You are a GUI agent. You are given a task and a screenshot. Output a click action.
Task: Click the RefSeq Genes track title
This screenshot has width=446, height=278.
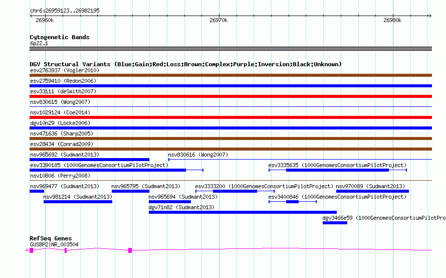(51, 238)
